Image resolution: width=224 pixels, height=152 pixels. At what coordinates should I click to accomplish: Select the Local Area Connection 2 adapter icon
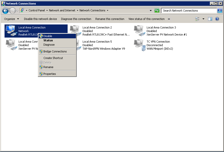coord(75,31)
